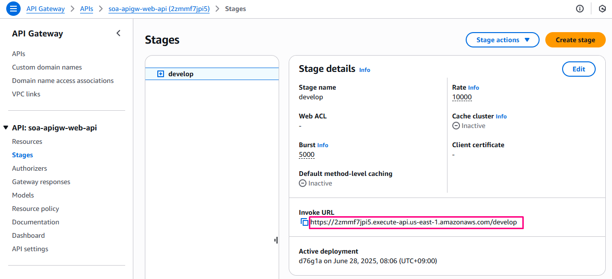The height and width of the screenshot is (279, 612).
Task: Open Custom domain names page
Action: tap(47, 67)
